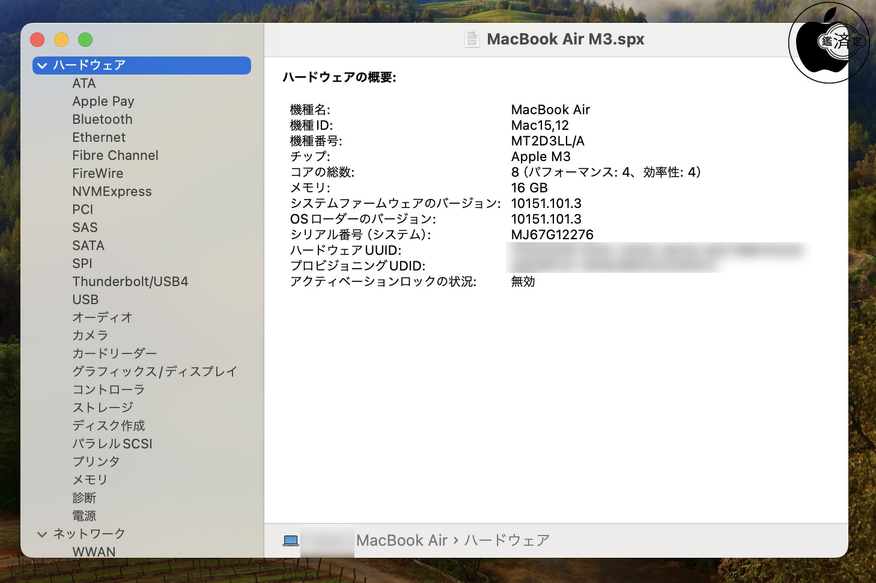Open 診断 in the sidebar
This screenshot has height=583, width=876.
tap(84, 498)
